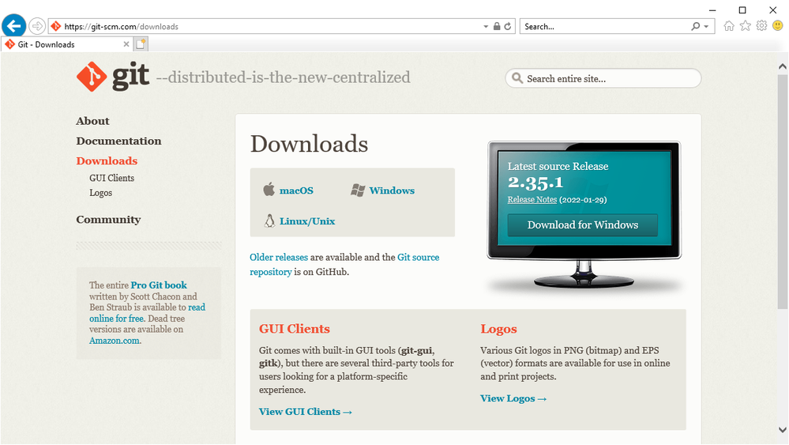Click the security lock icon
Screen dimensions: 789x445
coord(497,26)
